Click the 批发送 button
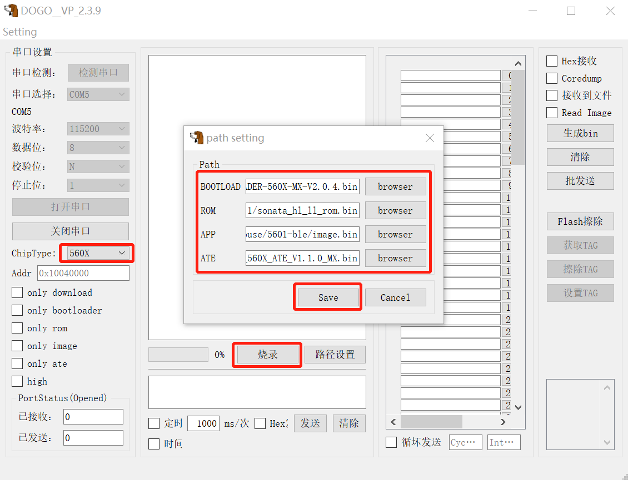This screenshot has height=480, width=628. click(x=580, y=181)
